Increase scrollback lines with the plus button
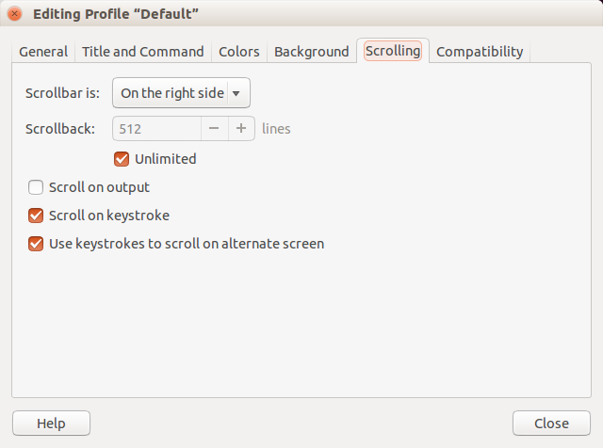The height and width of the screenshot is (448, 603). (241, 129)
